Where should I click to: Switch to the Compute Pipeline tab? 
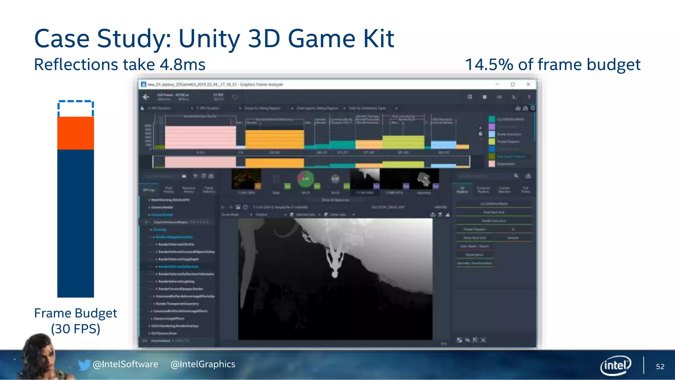[x=483, y=190]
